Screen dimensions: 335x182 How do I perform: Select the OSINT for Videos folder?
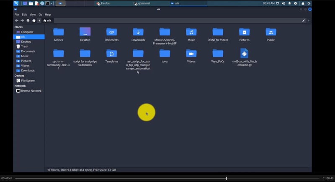pos(218,34)
